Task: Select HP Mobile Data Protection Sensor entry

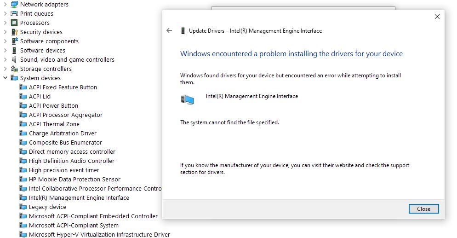Action: tap(74, 180)
